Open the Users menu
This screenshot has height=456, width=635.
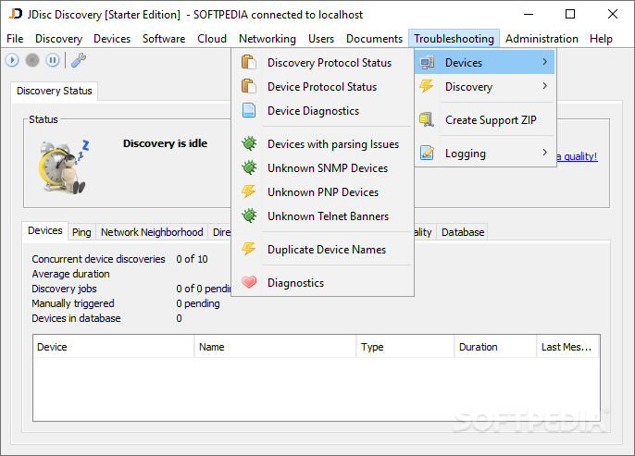[321, 39]
